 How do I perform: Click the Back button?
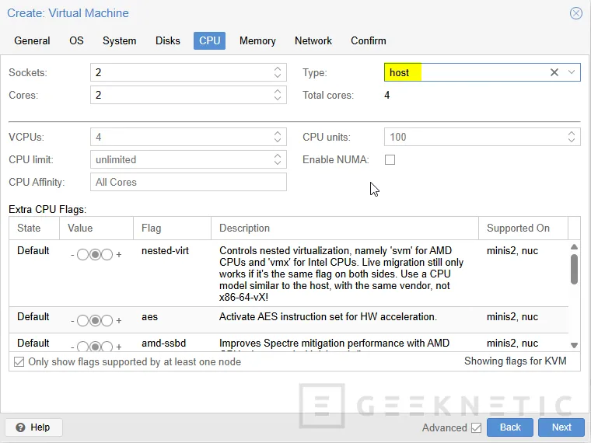point(510,427)
